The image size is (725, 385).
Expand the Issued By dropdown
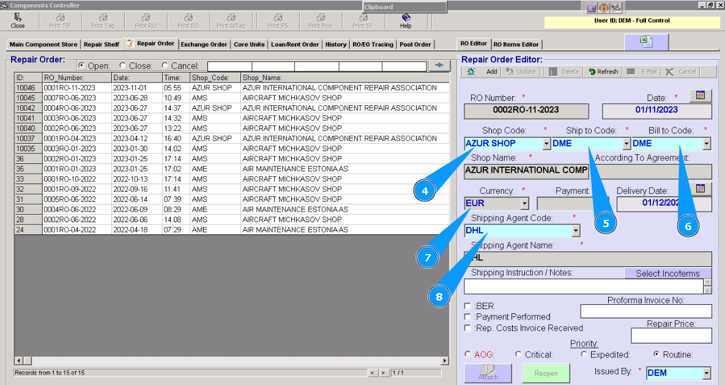[706, 373]
